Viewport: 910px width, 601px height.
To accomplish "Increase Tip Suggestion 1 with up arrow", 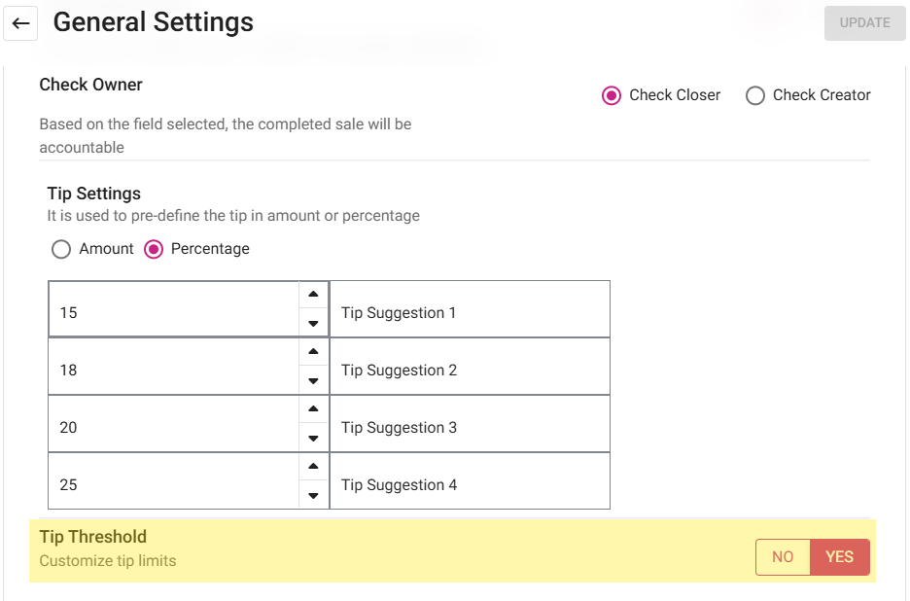I will click(x=313, y=295).
